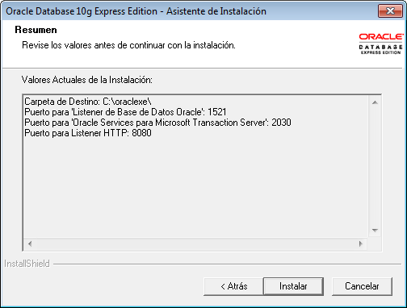The image size is (407, 308).
Task: Click the scroll down arrow in summary box
Action: click(x=375, y=231)
